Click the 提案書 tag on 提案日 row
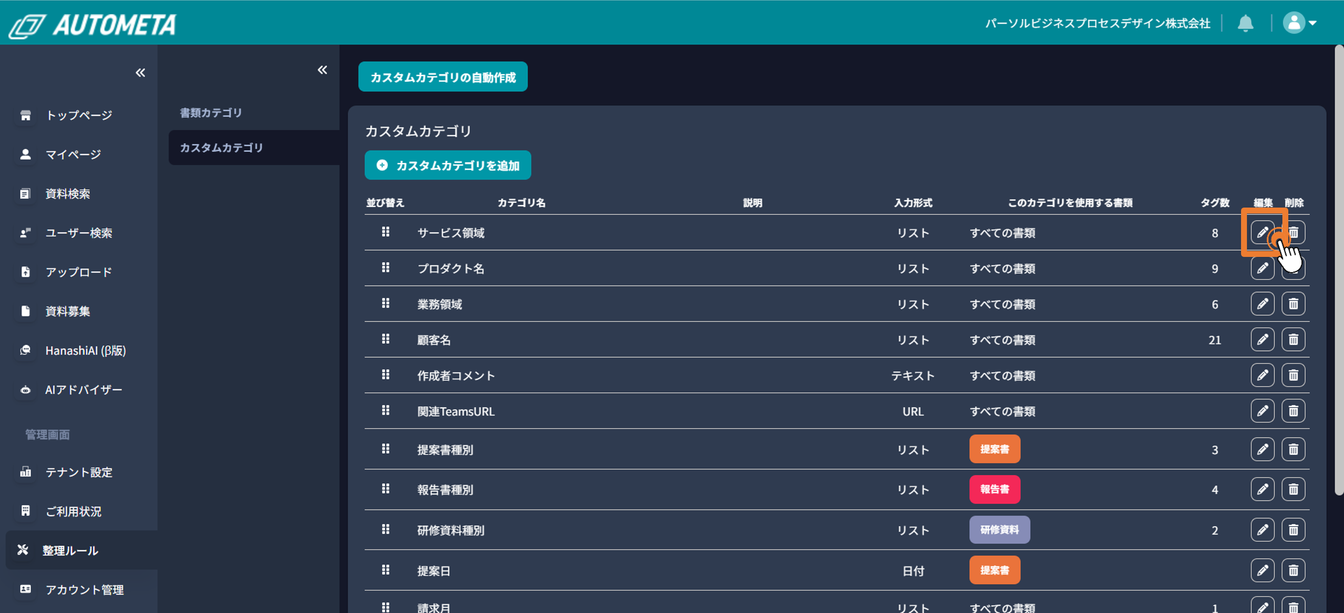This screenshot has height=613, width=1344. 995,570
